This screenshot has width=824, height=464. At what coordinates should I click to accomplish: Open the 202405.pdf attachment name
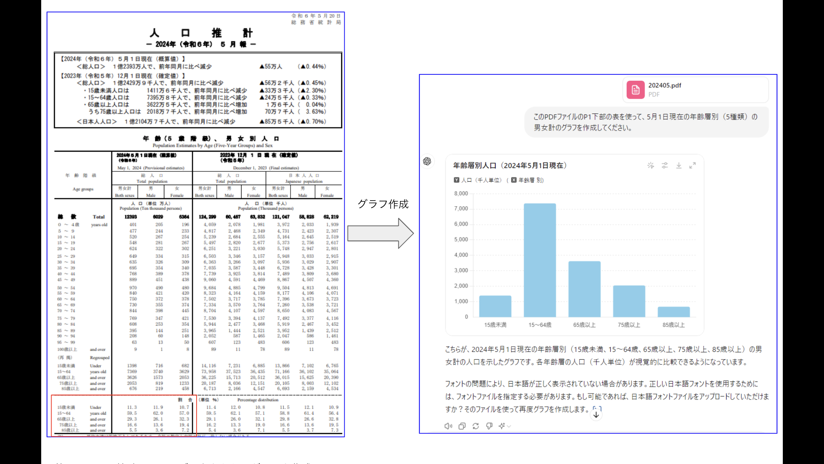tap(664, 85)
